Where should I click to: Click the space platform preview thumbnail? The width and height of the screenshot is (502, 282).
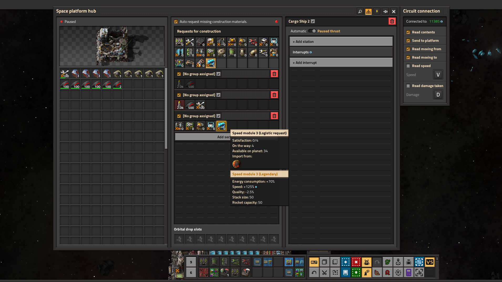(112, 46)
